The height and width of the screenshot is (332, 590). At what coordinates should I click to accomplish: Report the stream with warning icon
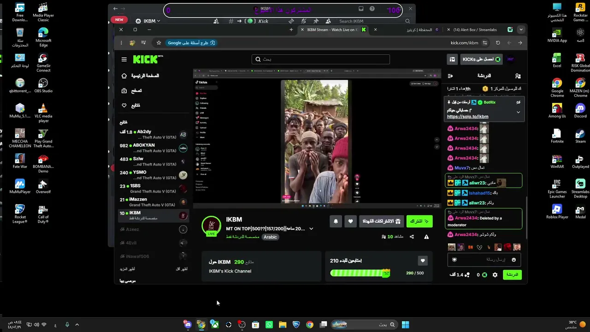pos(426,237)
